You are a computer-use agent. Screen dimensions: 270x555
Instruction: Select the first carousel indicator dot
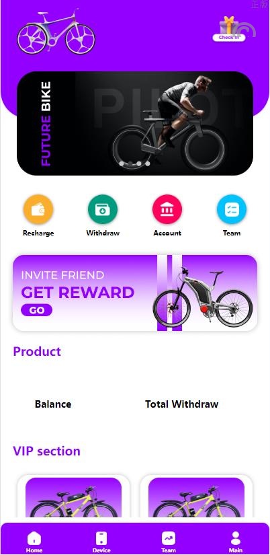click(122, 164)
